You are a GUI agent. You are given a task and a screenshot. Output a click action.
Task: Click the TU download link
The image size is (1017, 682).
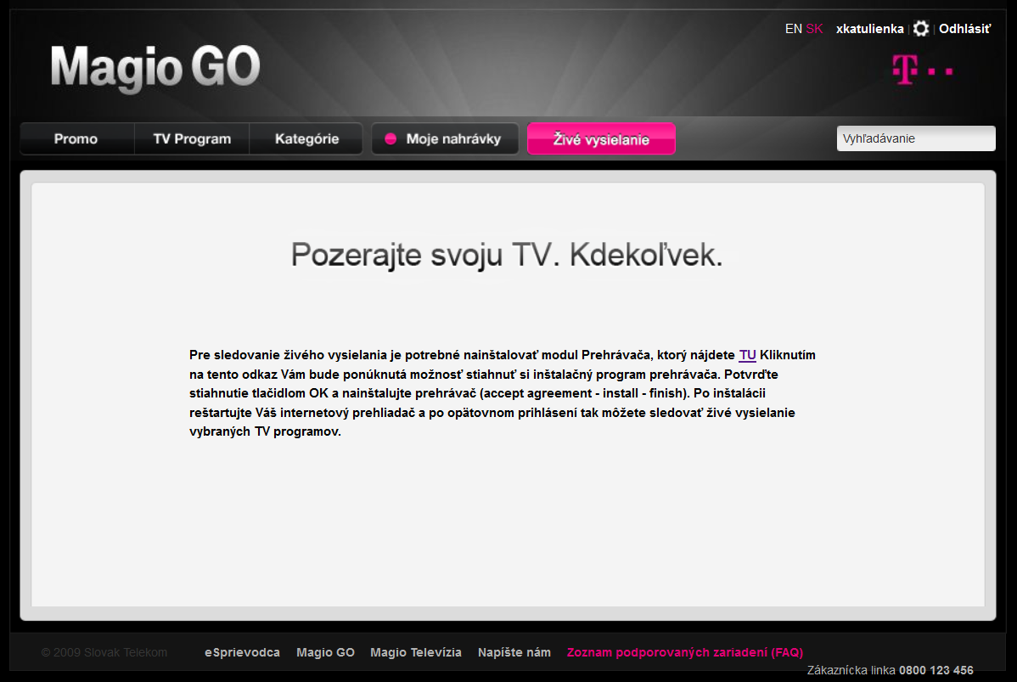point(747,355)
